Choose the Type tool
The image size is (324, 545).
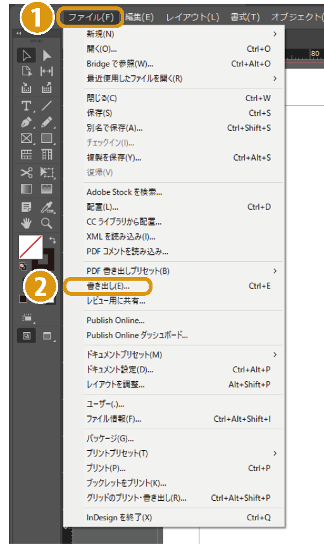click(27, 106)
